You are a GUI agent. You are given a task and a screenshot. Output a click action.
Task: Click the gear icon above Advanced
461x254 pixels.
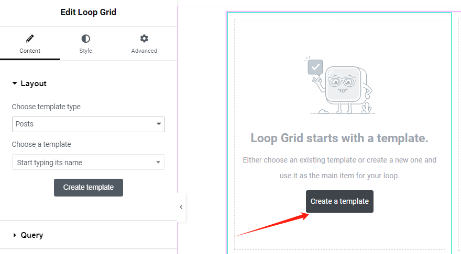coord(144,39)
